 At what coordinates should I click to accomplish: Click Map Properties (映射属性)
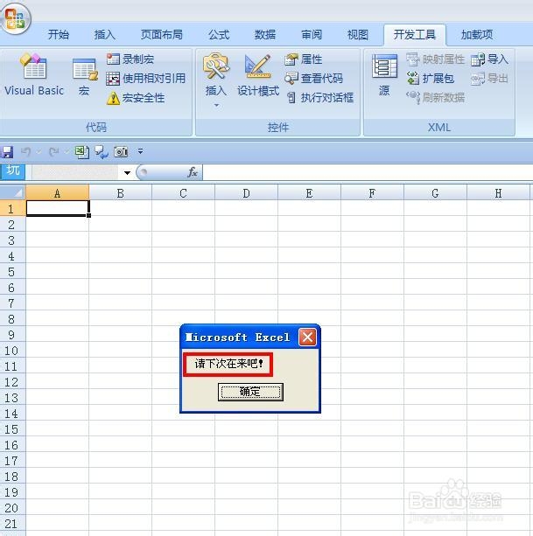(435, 59)
